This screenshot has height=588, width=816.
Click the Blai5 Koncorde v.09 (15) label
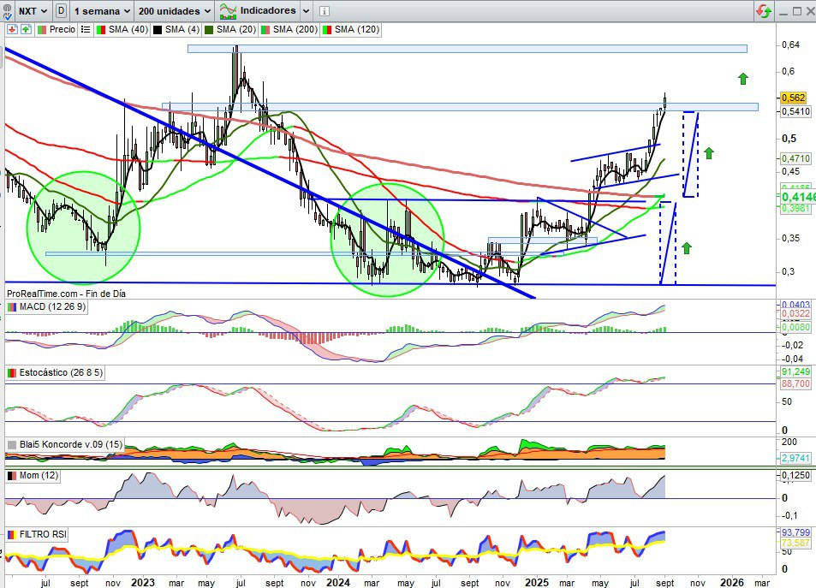[x=65, y=445]
